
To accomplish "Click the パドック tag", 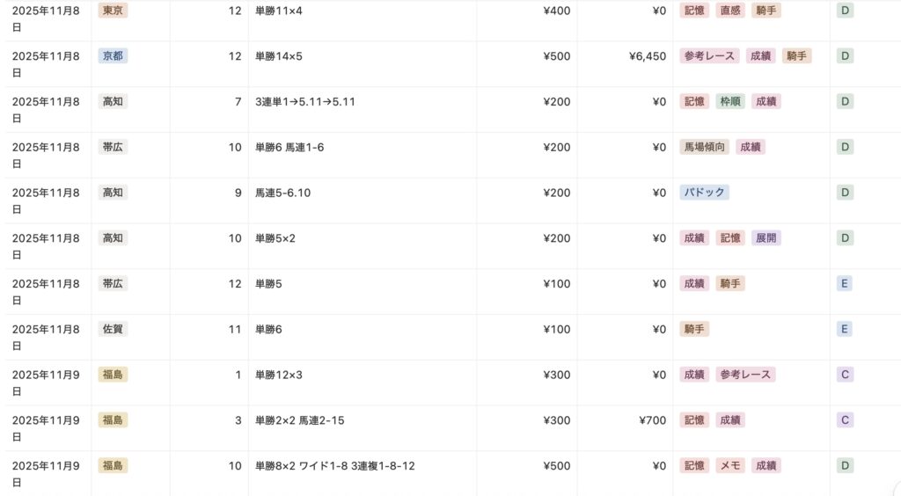I will 704,193.
